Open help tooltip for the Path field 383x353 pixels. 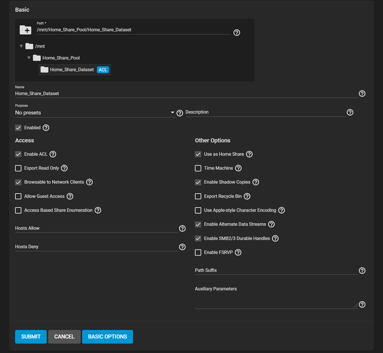click(237, 33)
